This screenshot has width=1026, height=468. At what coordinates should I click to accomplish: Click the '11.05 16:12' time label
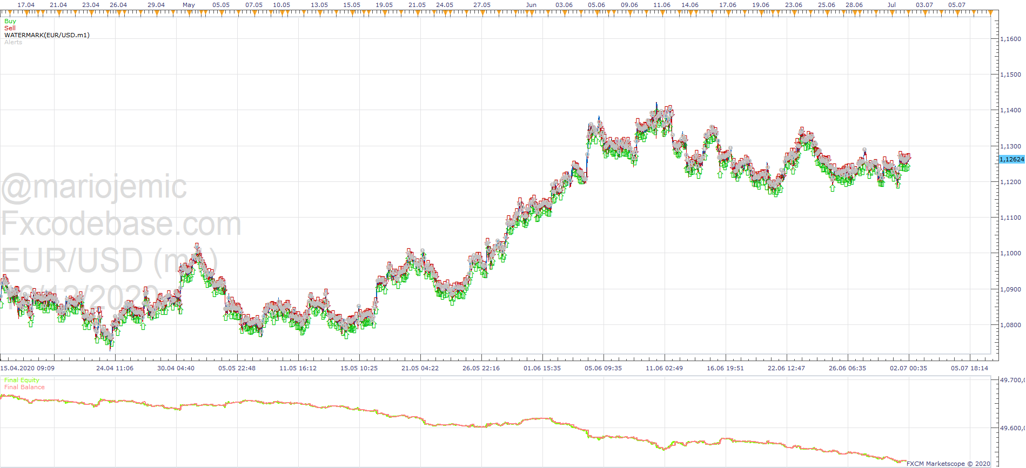point(298,368)
